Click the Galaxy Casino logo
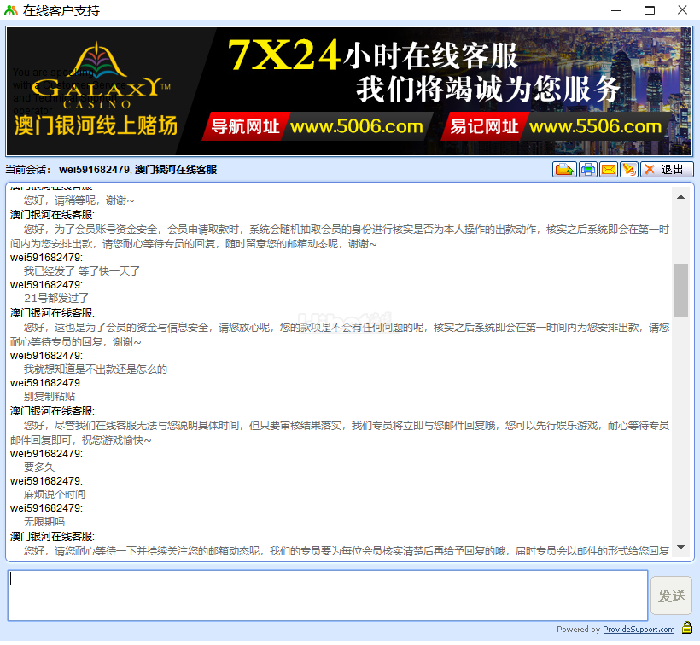This screenshot has height=645, width=700. [98, 85]
